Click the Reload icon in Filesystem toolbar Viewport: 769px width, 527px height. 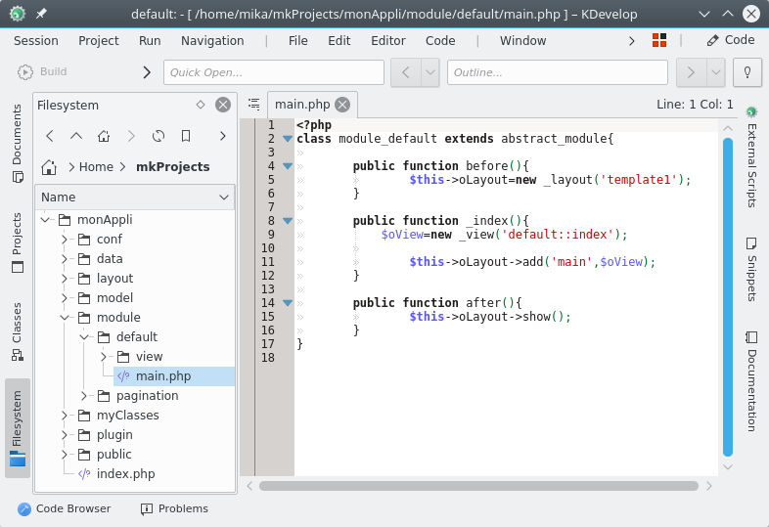pos(158,136)
